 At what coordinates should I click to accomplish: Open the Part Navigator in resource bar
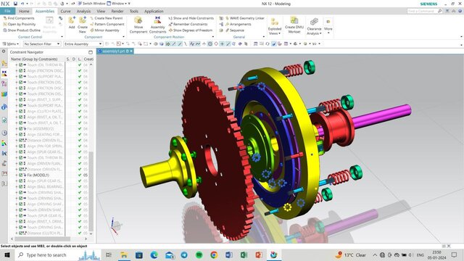(x=4, y=84)
